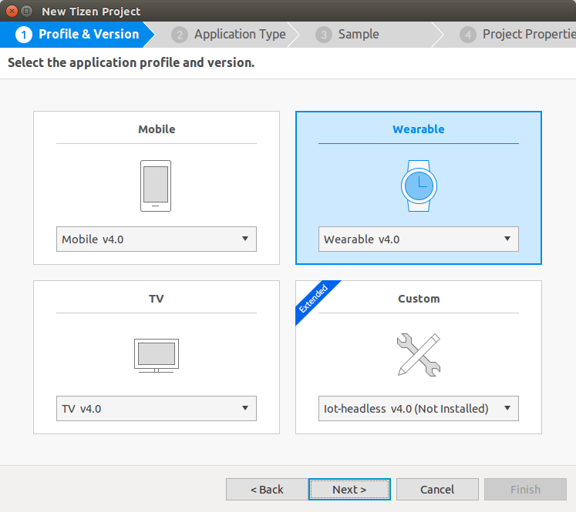Close the New Tizen Project window
576x512 pixels.
click(12, 12)
